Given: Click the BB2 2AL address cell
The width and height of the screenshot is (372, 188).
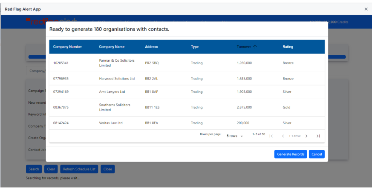Looking at the screenshot, I should [x=151, y=79].
